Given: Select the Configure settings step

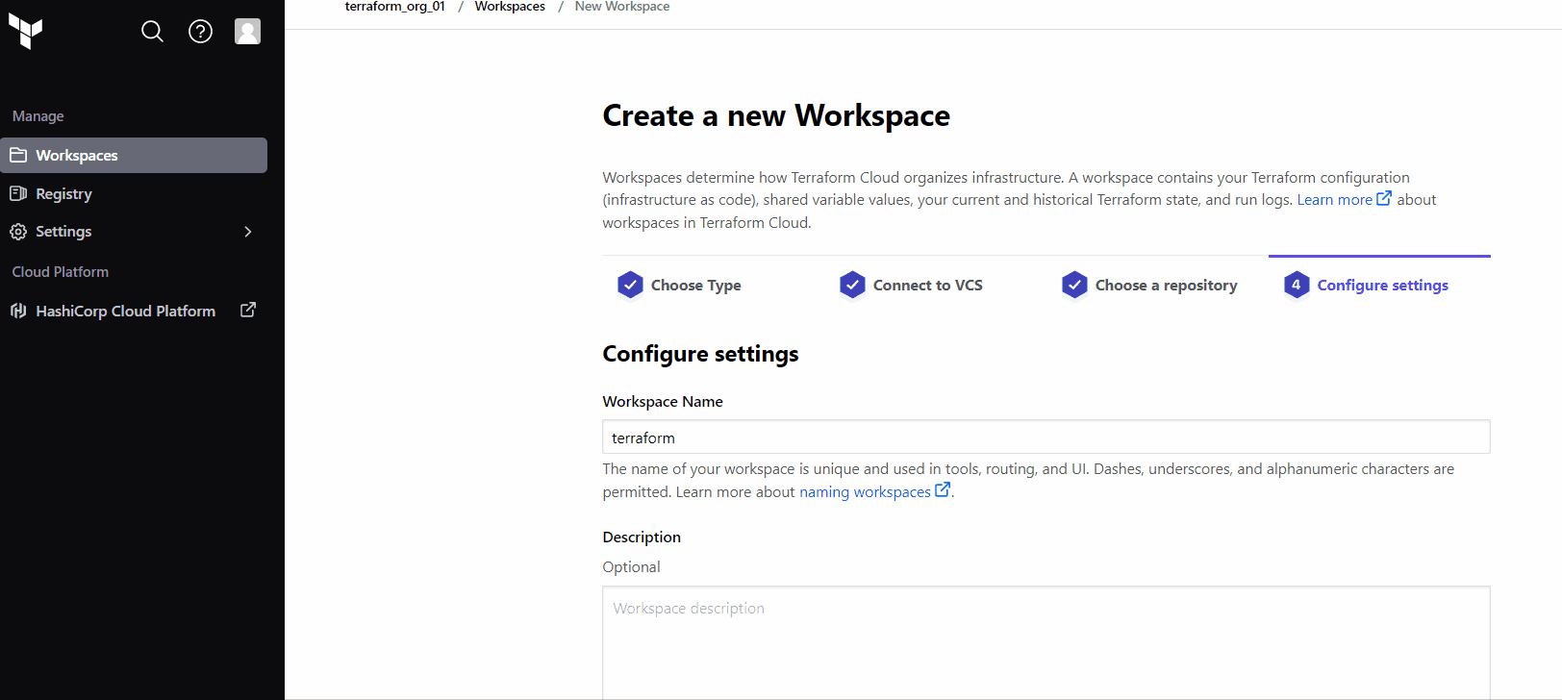Looking at the screenshot, I should pos(1382,286).
